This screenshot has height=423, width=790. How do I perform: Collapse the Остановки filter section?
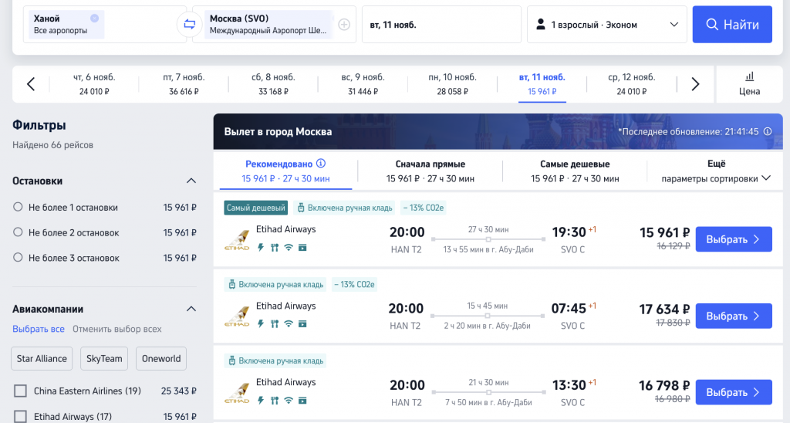[191, 181]
